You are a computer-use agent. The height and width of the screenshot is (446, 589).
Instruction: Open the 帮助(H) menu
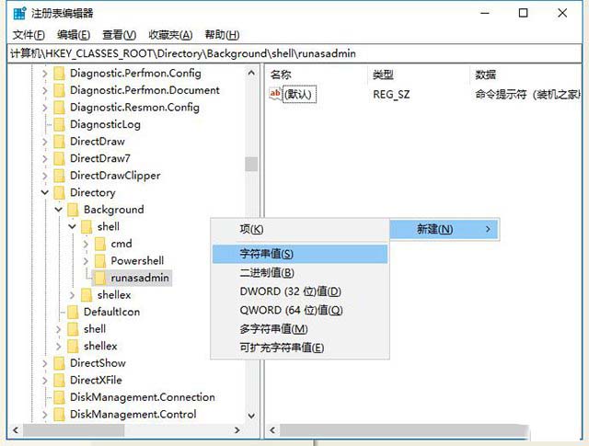tap(222, 35)
